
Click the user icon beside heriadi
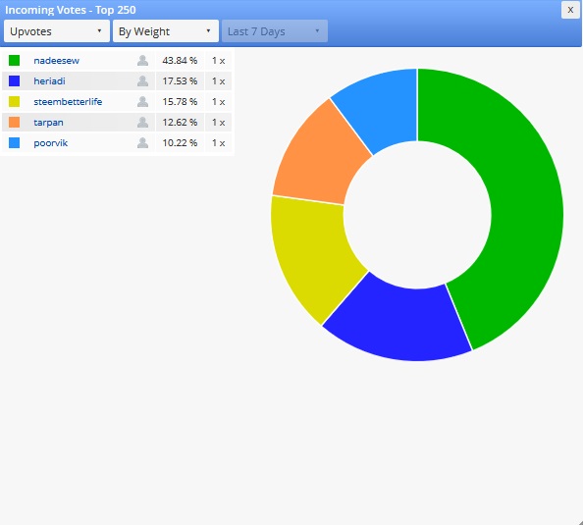click(x=142, y=81)
